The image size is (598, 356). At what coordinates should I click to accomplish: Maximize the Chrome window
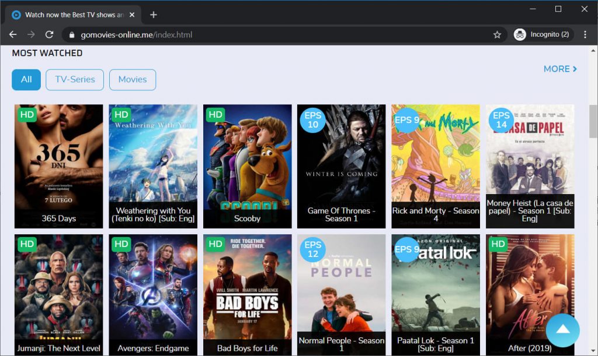[x=558, y=9]
